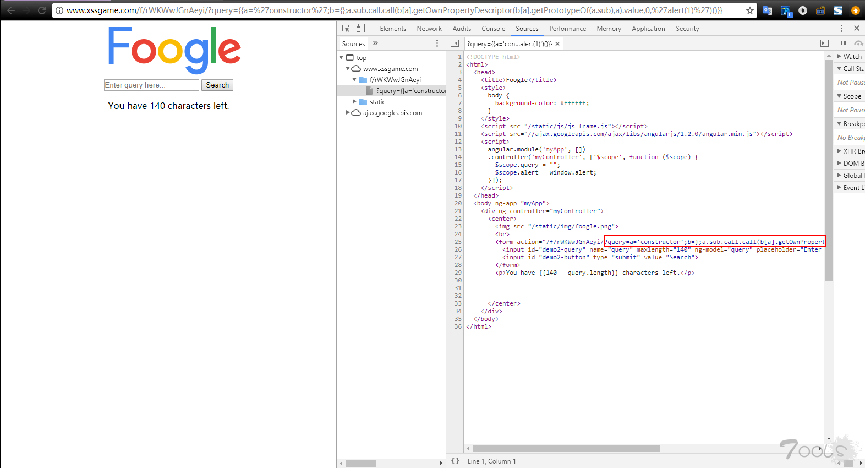The image size is (865, 468).
Task: View site information icon in address bar
Action: tap(59, 10)
